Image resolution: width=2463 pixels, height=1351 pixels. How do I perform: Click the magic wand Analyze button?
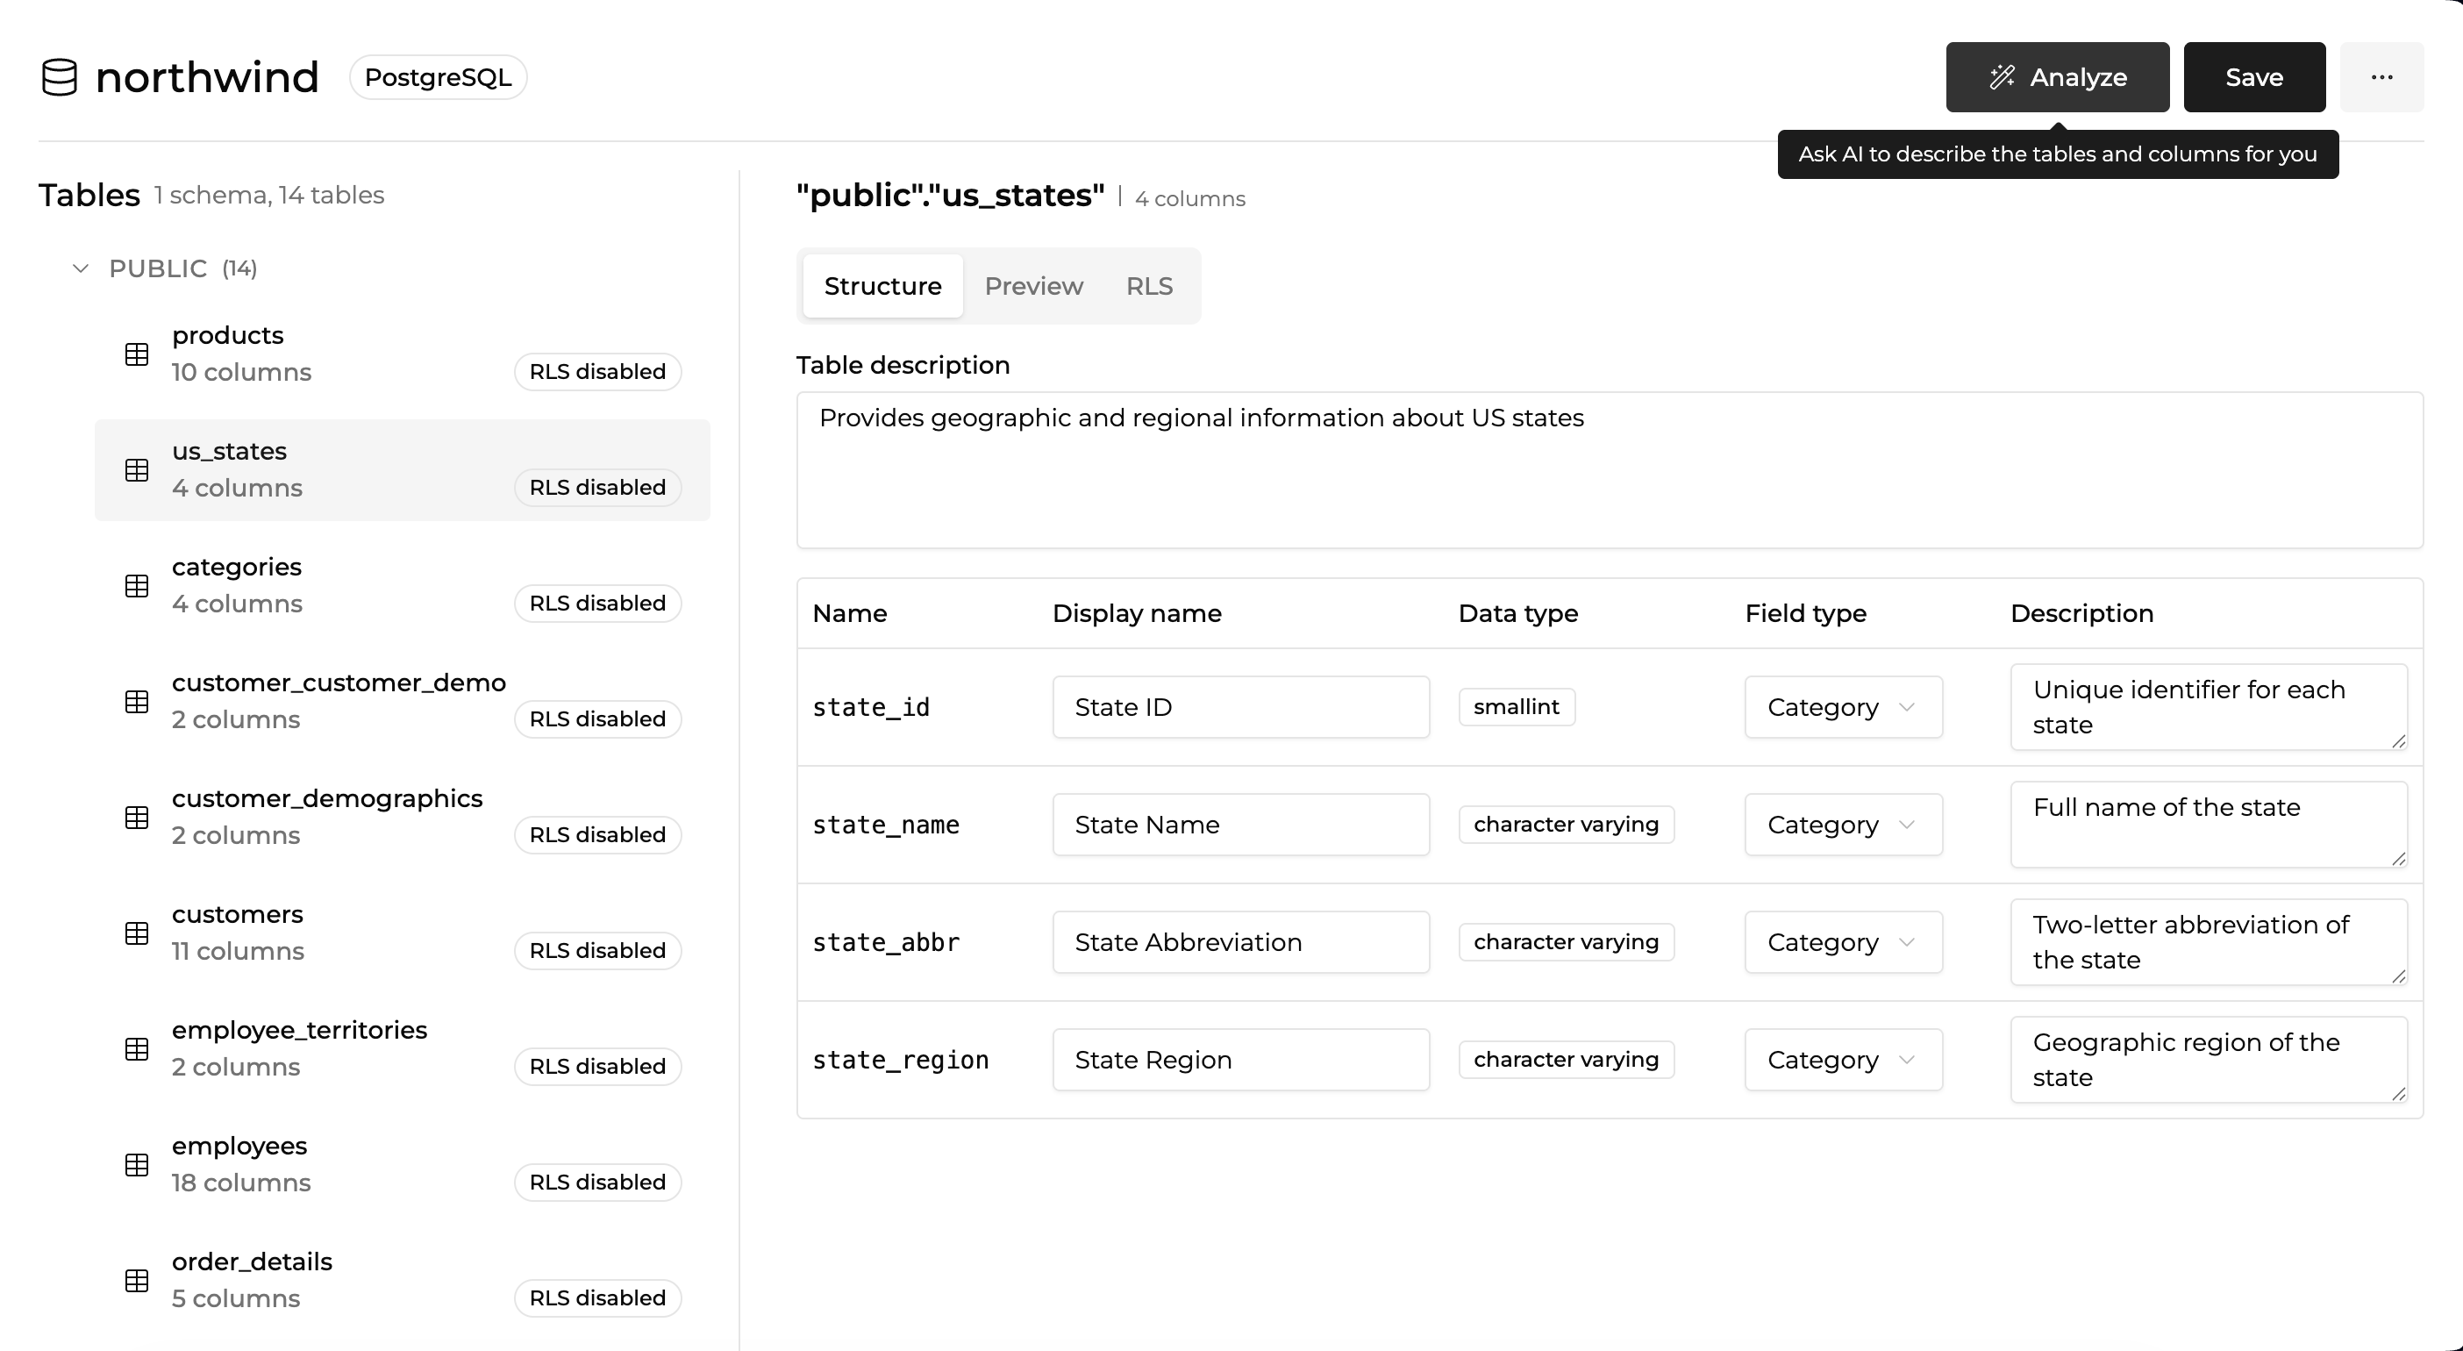2057,77
